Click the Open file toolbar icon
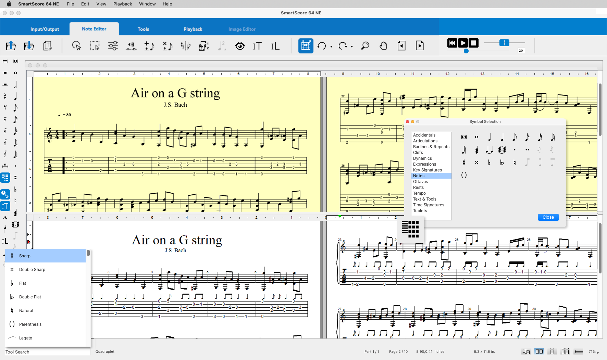Screen dimensions: 607x360 pos(11,46)
